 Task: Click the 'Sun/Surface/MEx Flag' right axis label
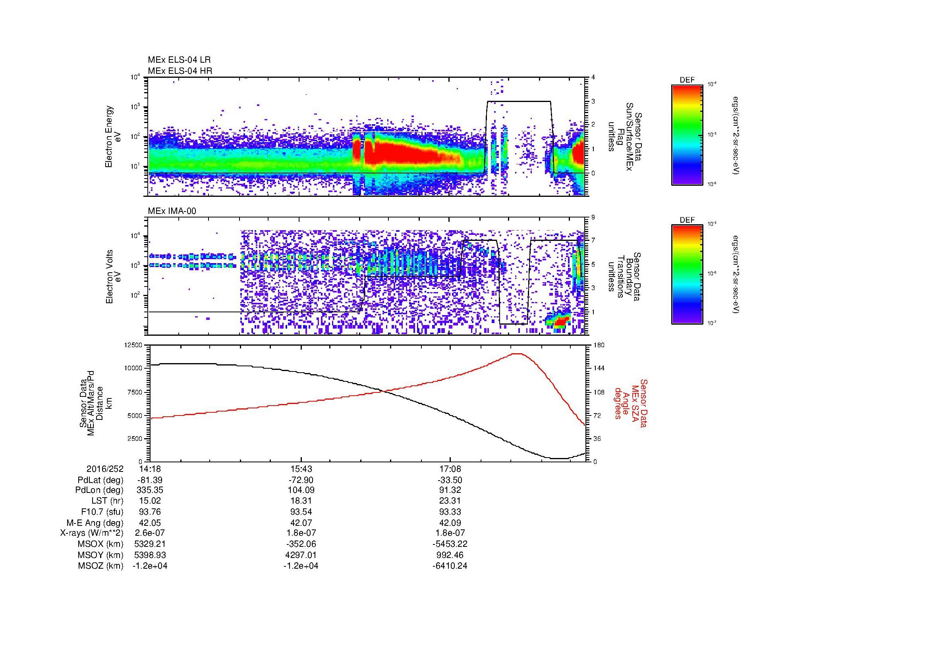tap(625, 137)
